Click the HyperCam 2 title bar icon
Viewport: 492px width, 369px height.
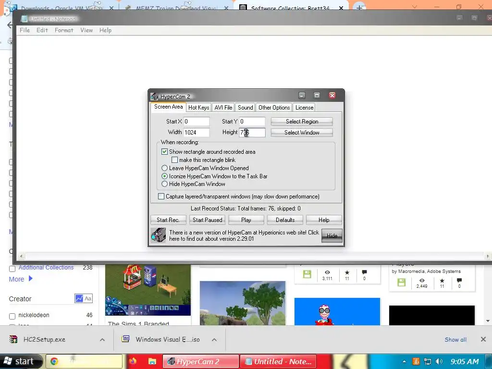154,96
